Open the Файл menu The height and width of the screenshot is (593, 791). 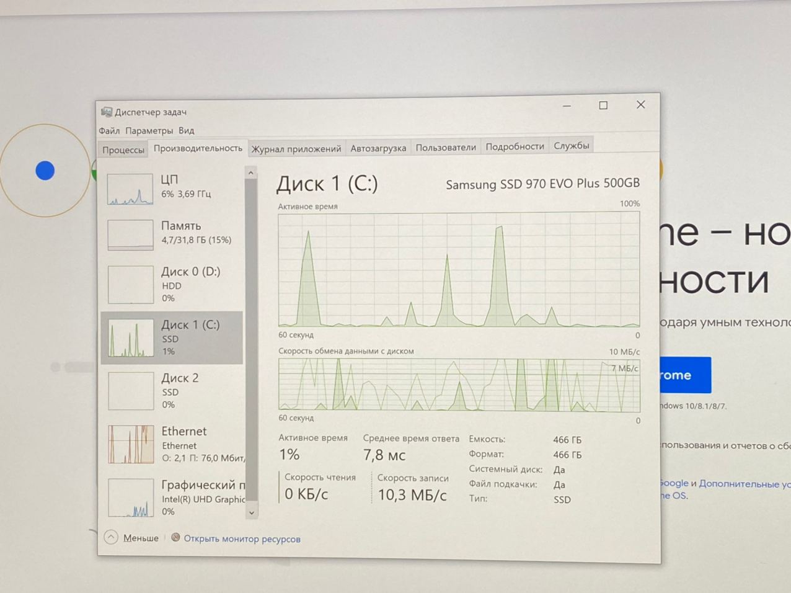coord(109,131)
